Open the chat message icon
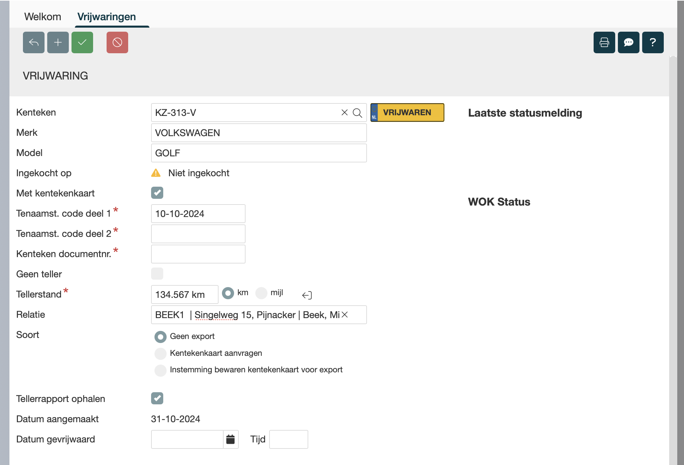Viewport: 684px width, 465px height. [x=628, y=42]
